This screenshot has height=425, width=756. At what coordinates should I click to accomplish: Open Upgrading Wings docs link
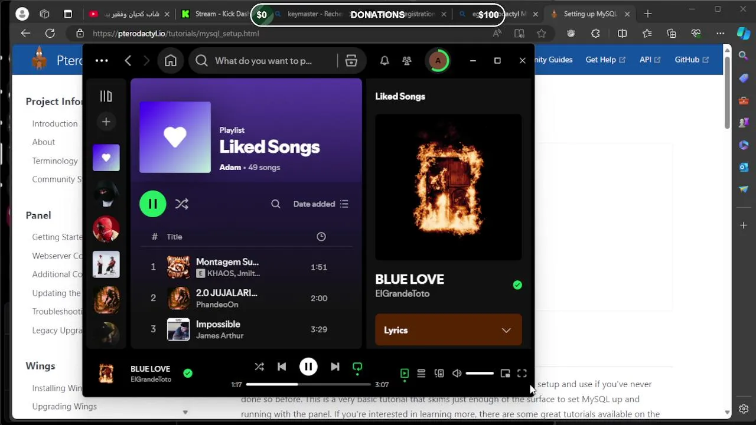tap(64, 406)
